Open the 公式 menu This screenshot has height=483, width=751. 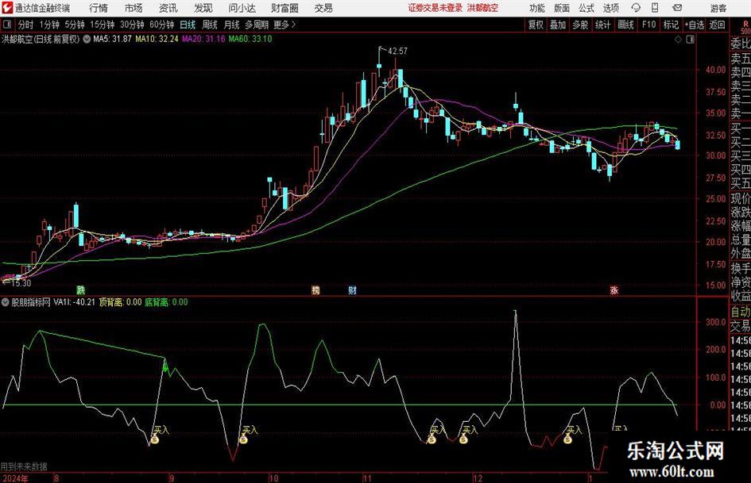click(586, 8)
